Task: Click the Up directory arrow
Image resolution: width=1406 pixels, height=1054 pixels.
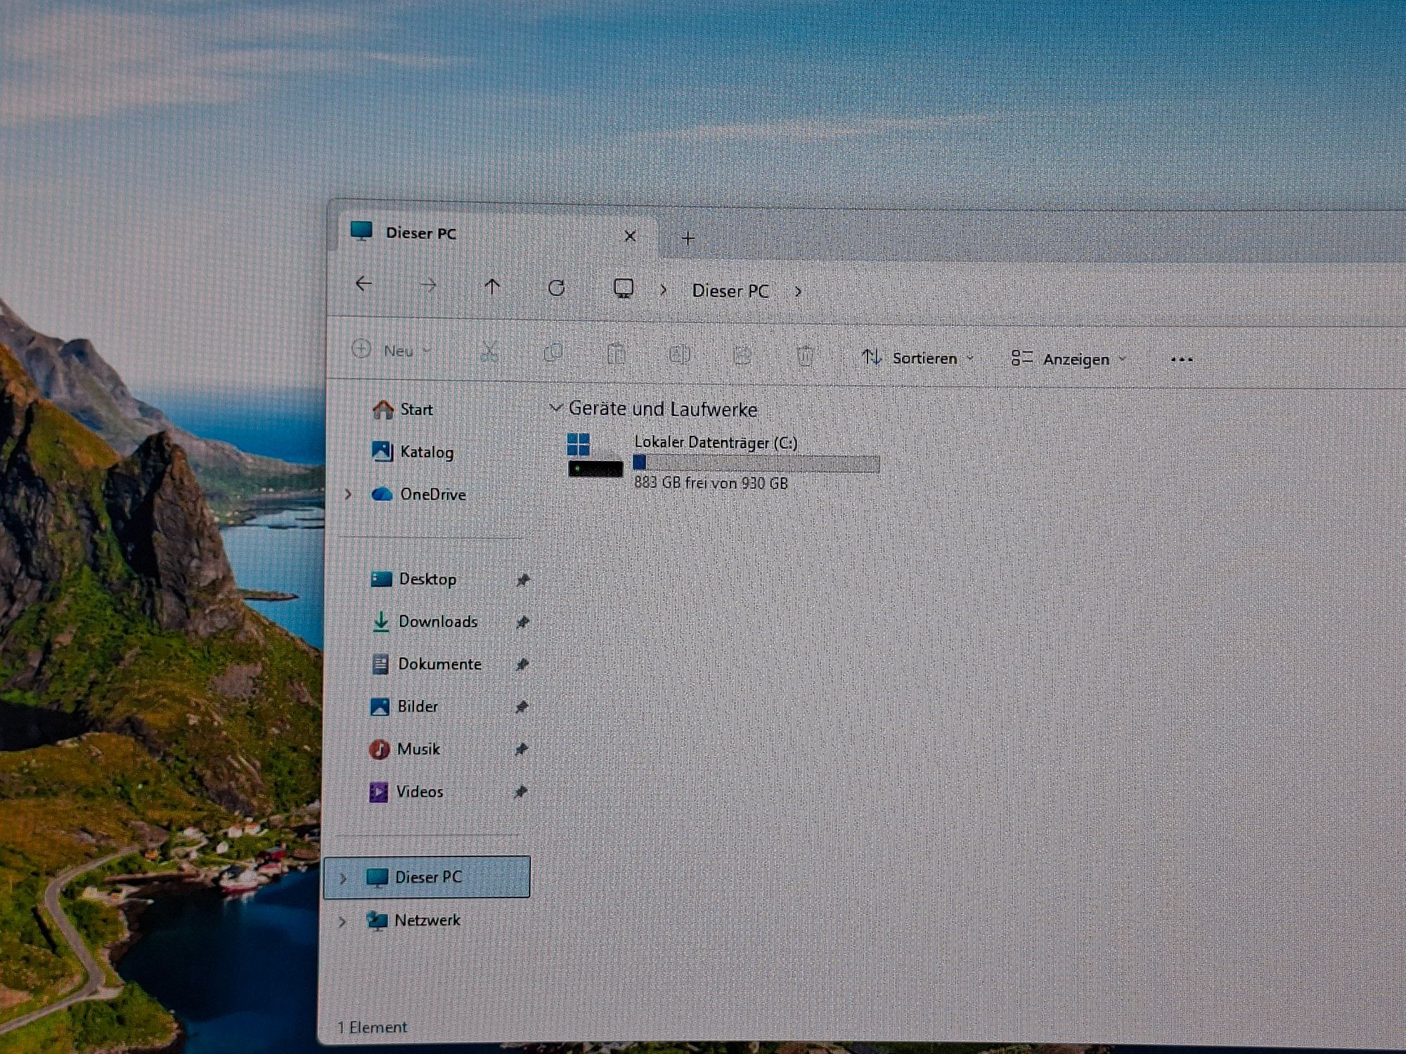Action: click(x=492, y=287)
